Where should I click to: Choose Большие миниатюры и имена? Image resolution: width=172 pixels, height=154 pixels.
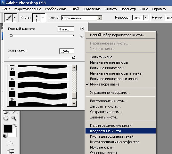pyautogui.click(x=120, y=79)
